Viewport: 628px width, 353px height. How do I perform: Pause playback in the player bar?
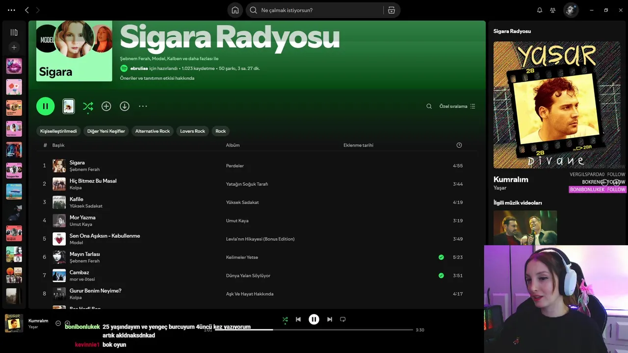point(314,319)
